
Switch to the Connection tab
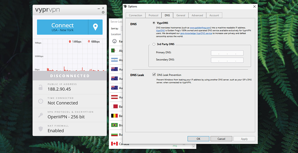click(x=136, y=16)
